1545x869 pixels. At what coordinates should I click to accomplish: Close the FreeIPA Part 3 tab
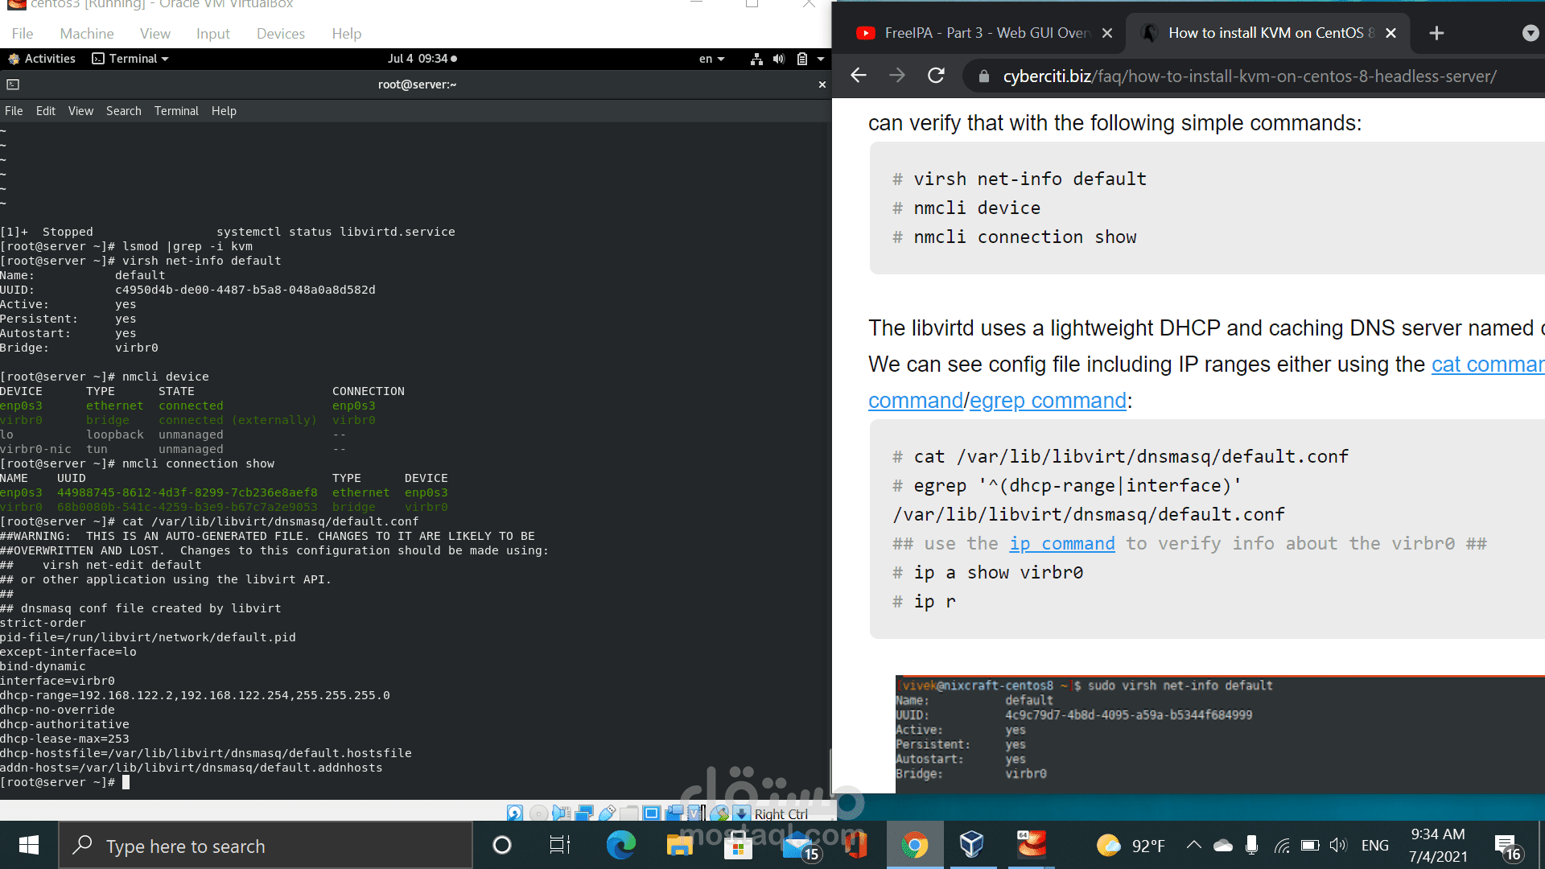pyautogui.click(x=1107, y=33)
